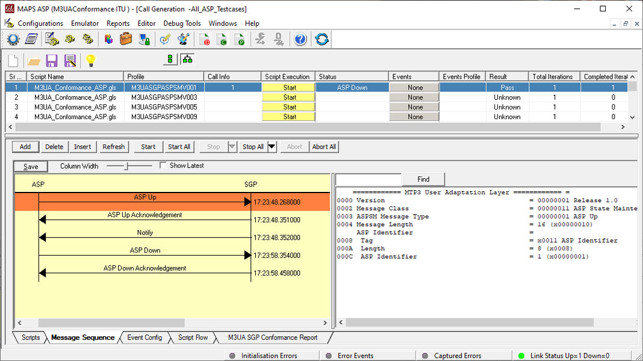Click the blue notepad document toolbar icon

[31, 39]
